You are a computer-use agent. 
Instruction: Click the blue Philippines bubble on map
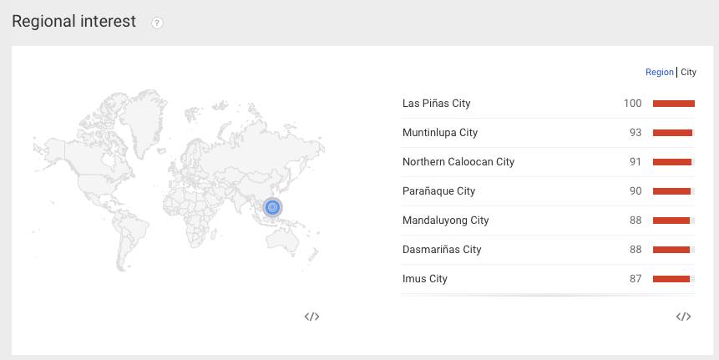[271, 206]
